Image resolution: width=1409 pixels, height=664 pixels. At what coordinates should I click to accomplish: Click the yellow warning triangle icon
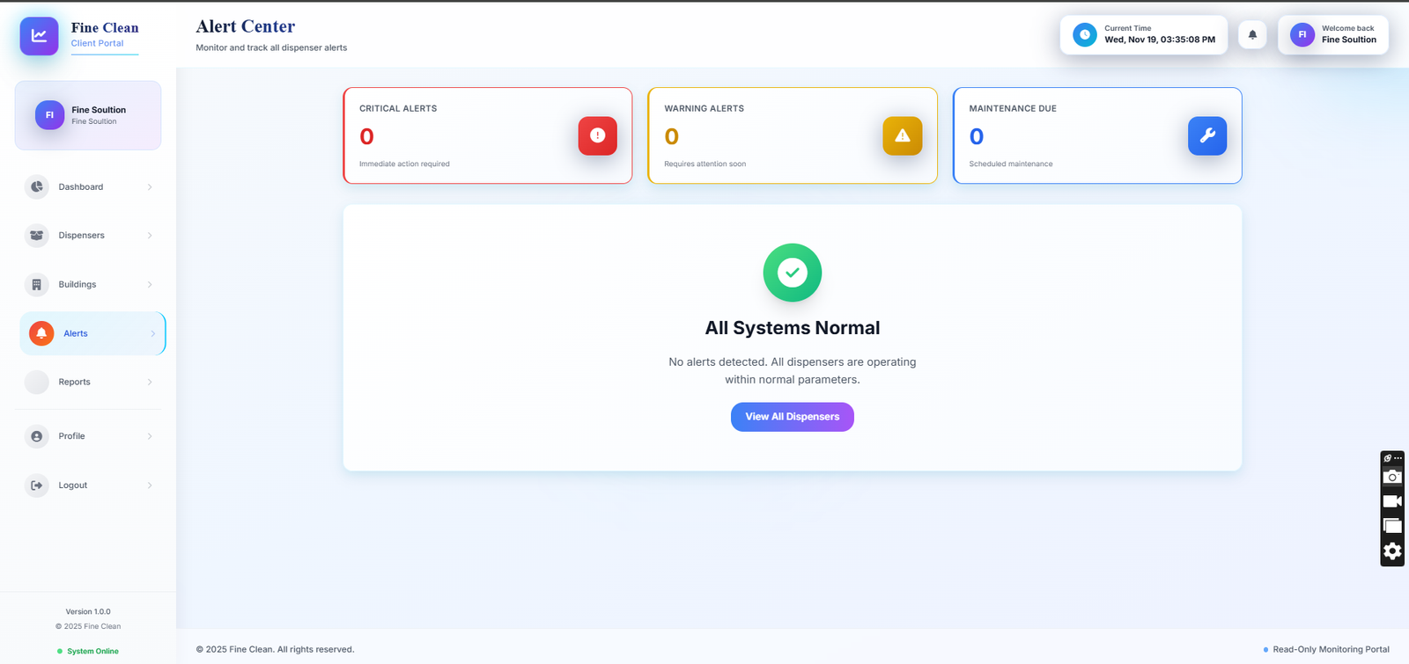coord(902,135)
